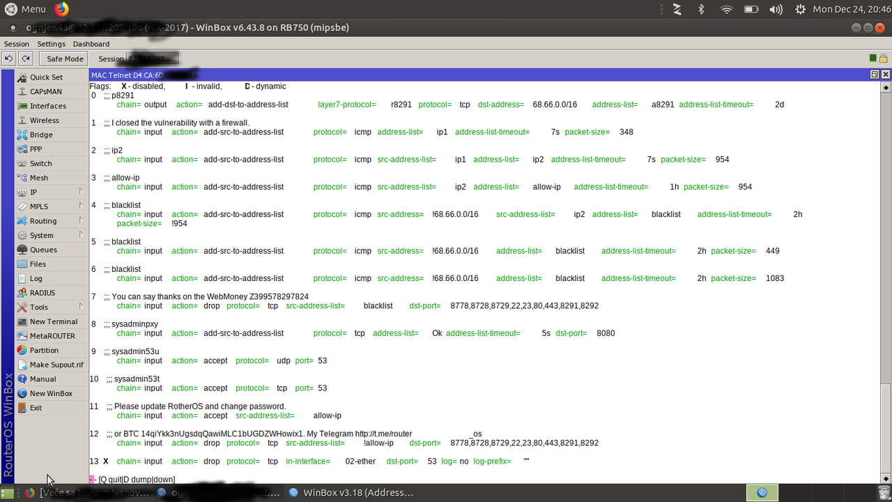Open the system Menu in top panel

[x=26, y=9]
